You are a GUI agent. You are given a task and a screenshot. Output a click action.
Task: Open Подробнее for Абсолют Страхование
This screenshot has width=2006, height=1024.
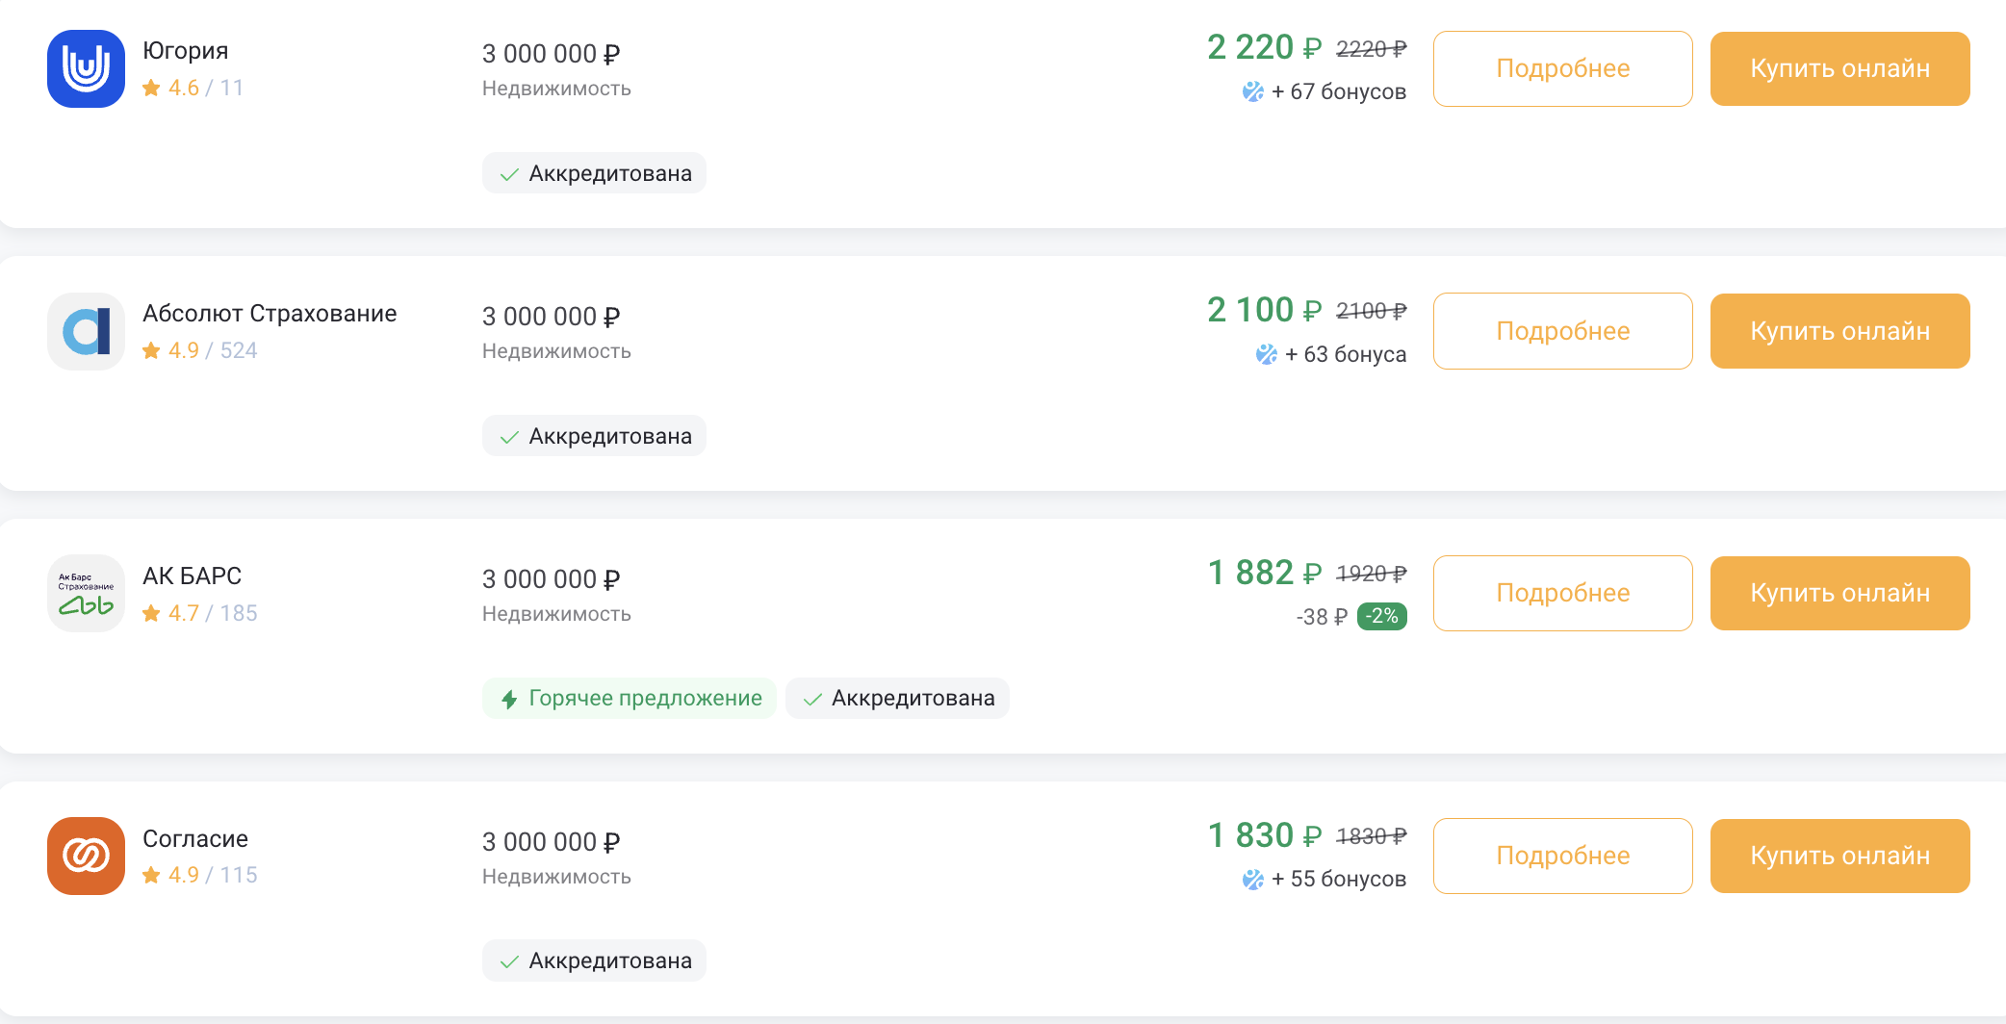(1562, 331)
